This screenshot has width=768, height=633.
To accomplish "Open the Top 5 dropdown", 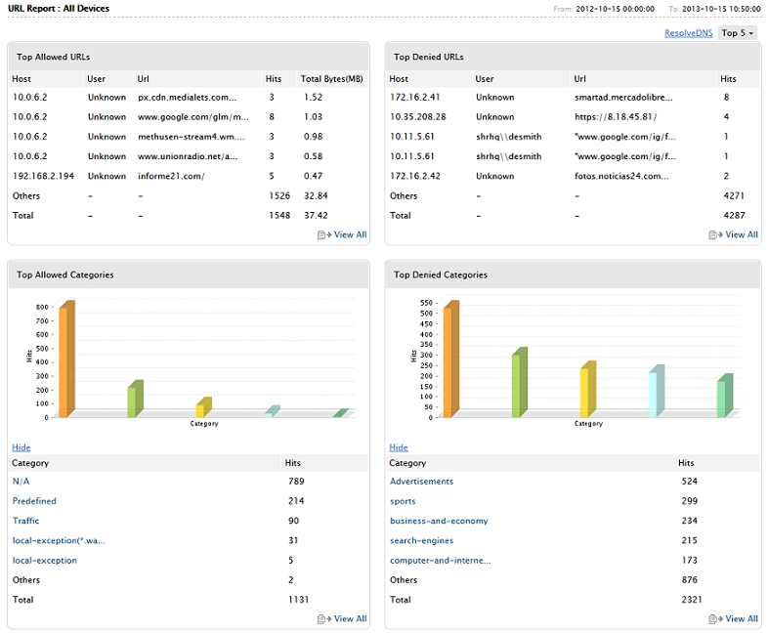I will pos(738,33).
